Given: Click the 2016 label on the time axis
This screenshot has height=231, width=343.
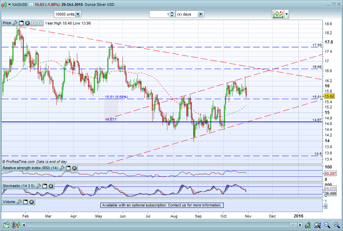Looking at the screenshot, I should [x=298, y=216].
